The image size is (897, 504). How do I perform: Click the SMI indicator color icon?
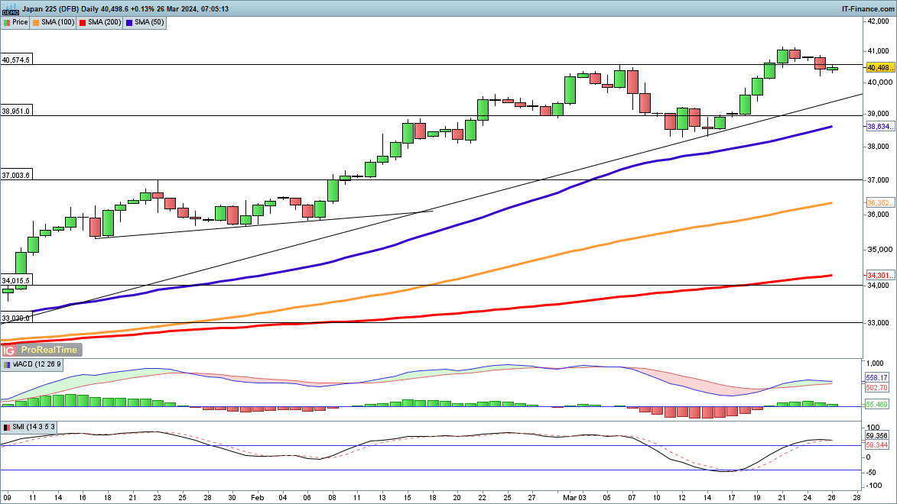[x=6, y=427]
